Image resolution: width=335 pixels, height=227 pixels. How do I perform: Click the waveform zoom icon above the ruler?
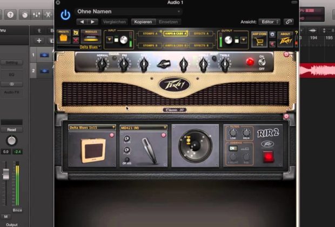(x=312, y=31)
